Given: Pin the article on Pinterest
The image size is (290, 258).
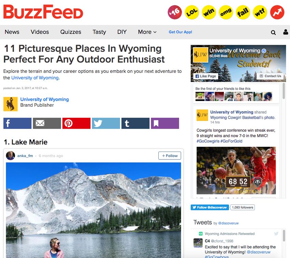Looking at the screenshot, I should click(76, 123).
